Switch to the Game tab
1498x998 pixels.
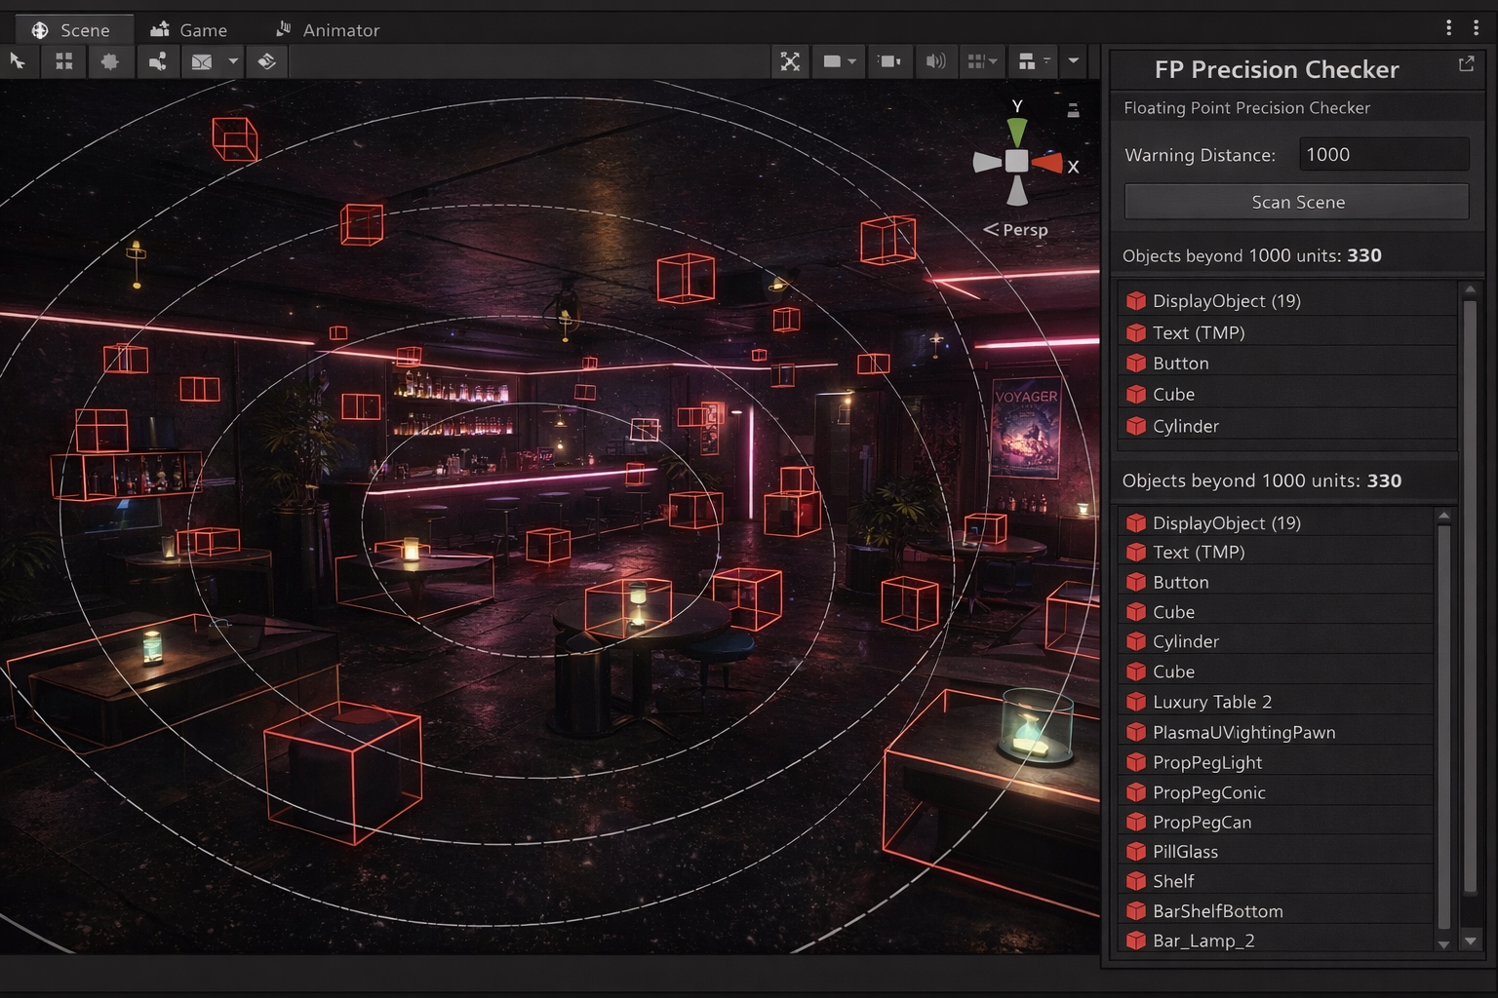coord(189,30)
